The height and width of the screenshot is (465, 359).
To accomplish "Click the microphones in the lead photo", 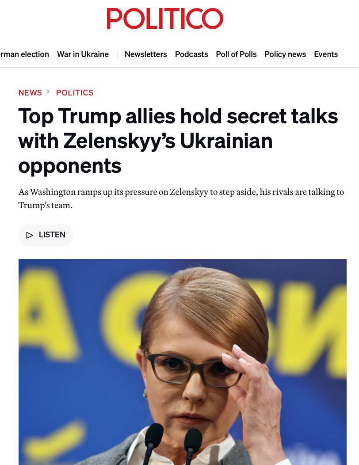I will point(173,444).
